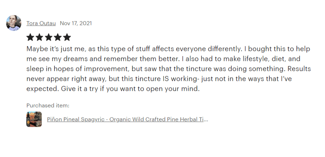The width and height of the screenshot is (325, 157).
Task: Click the phrase 'Maybe it's just me'
Action: point(53,48)
